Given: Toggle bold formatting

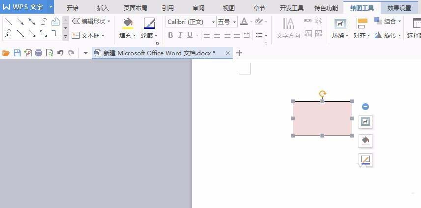Looking at the screenshot, I should pyautogui.click(x=170, y=35).
